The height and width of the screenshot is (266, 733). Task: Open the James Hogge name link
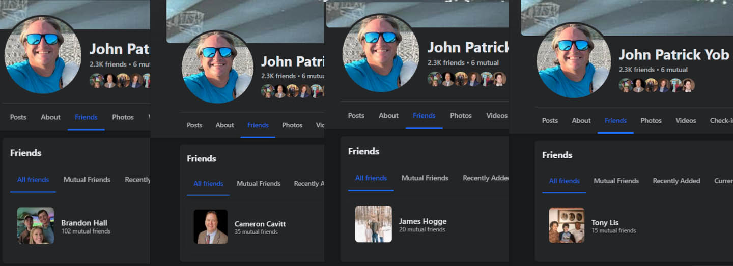(422, 221)
